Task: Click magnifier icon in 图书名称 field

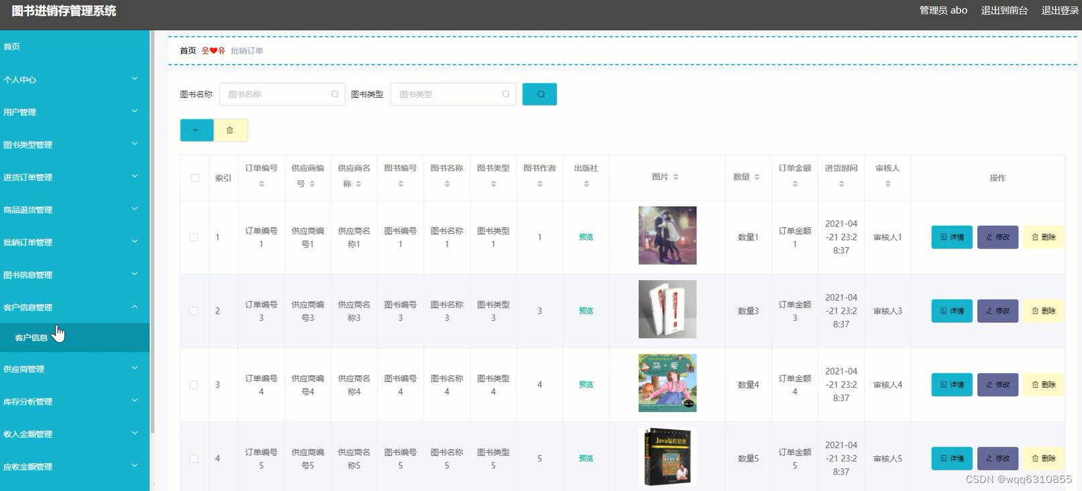Action: [335, 94]
